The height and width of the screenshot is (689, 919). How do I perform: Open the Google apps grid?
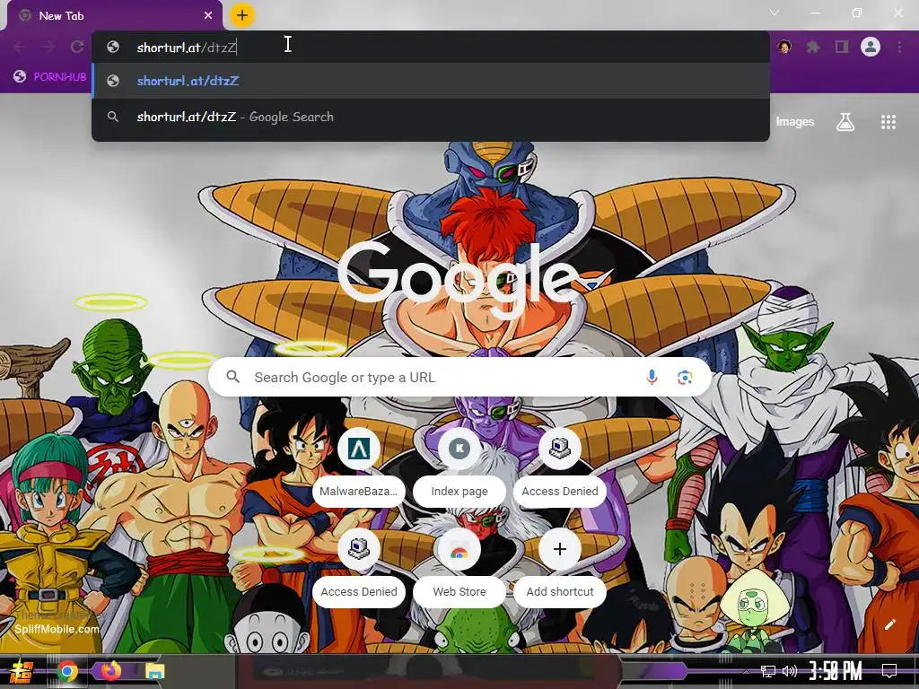click(888, 122)
